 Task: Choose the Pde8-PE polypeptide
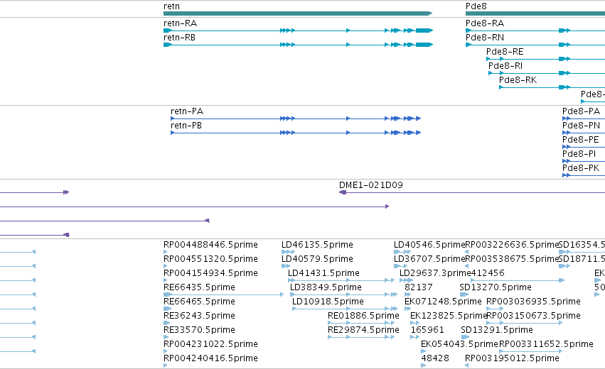coord(581,140)
